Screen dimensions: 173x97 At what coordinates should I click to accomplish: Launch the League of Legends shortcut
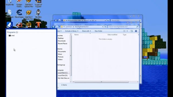38,4
